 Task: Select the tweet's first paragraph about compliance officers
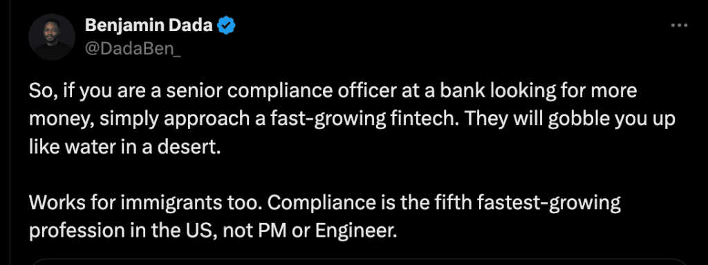352,119
